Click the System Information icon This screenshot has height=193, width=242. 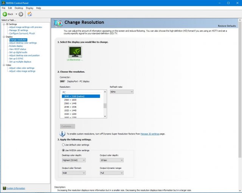coord(4,188)
